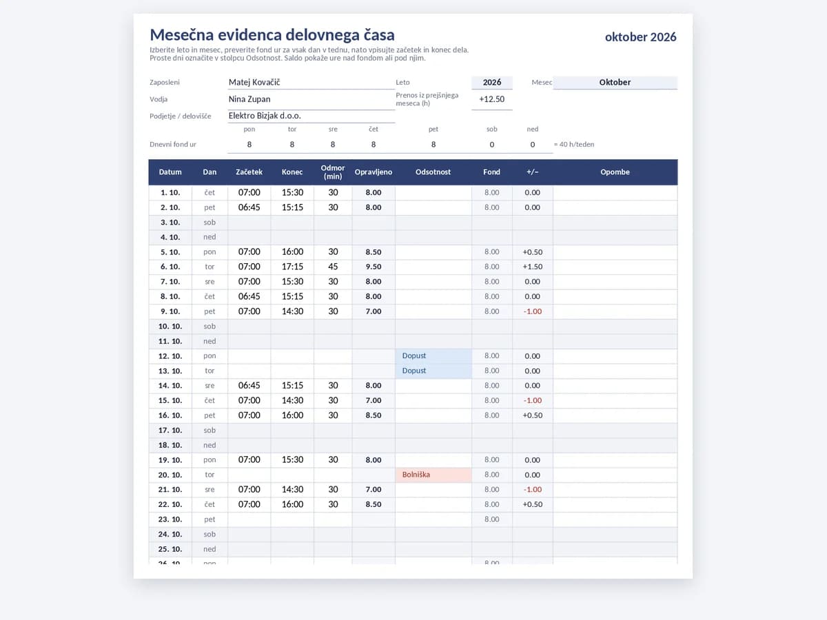The height and width of the screenshot is (620, 827).
Task: Select the date cell 17. 10.
Action: pos(170,431)
